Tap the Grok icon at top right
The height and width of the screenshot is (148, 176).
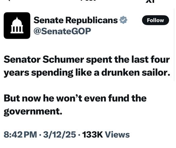150,1
